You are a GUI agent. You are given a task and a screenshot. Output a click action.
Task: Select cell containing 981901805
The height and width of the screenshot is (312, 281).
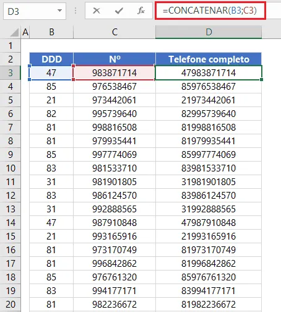tap(115, 182)
